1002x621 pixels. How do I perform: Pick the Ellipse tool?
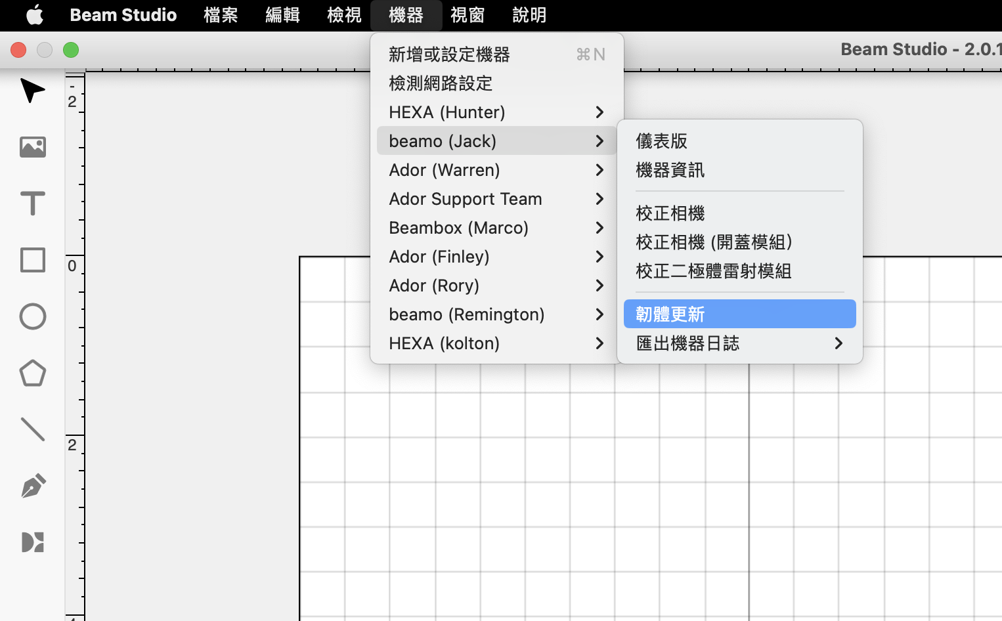pyautogui.click(x=32, y=316)
